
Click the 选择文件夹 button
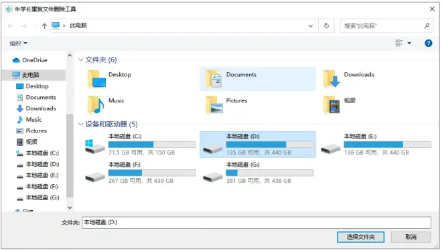point(360,237)
